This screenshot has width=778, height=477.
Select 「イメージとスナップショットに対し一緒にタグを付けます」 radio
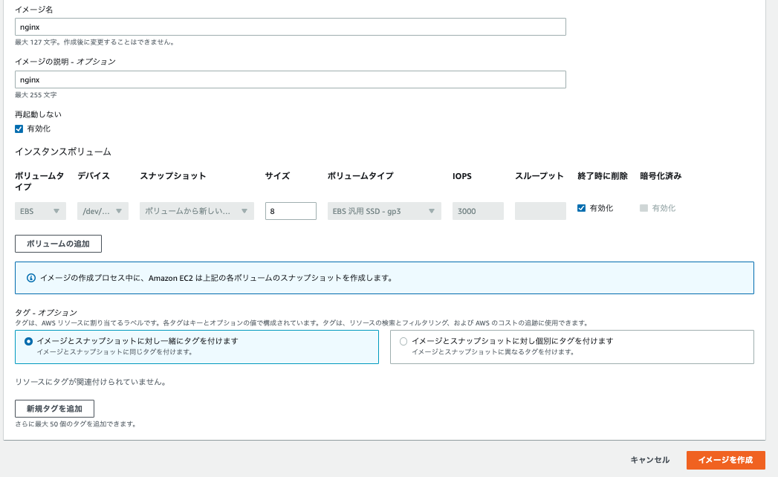(27, 341)
